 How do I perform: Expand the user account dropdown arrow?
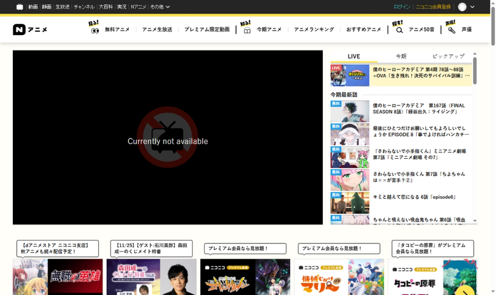point(472,6)
